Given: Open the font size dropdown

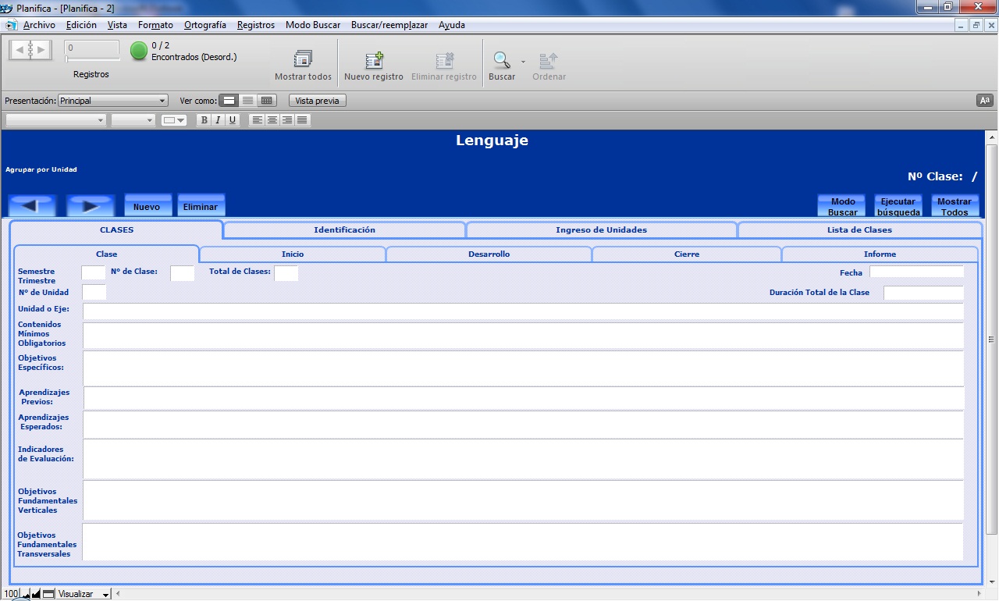Looking at the screenshot, I should [133, 120].
